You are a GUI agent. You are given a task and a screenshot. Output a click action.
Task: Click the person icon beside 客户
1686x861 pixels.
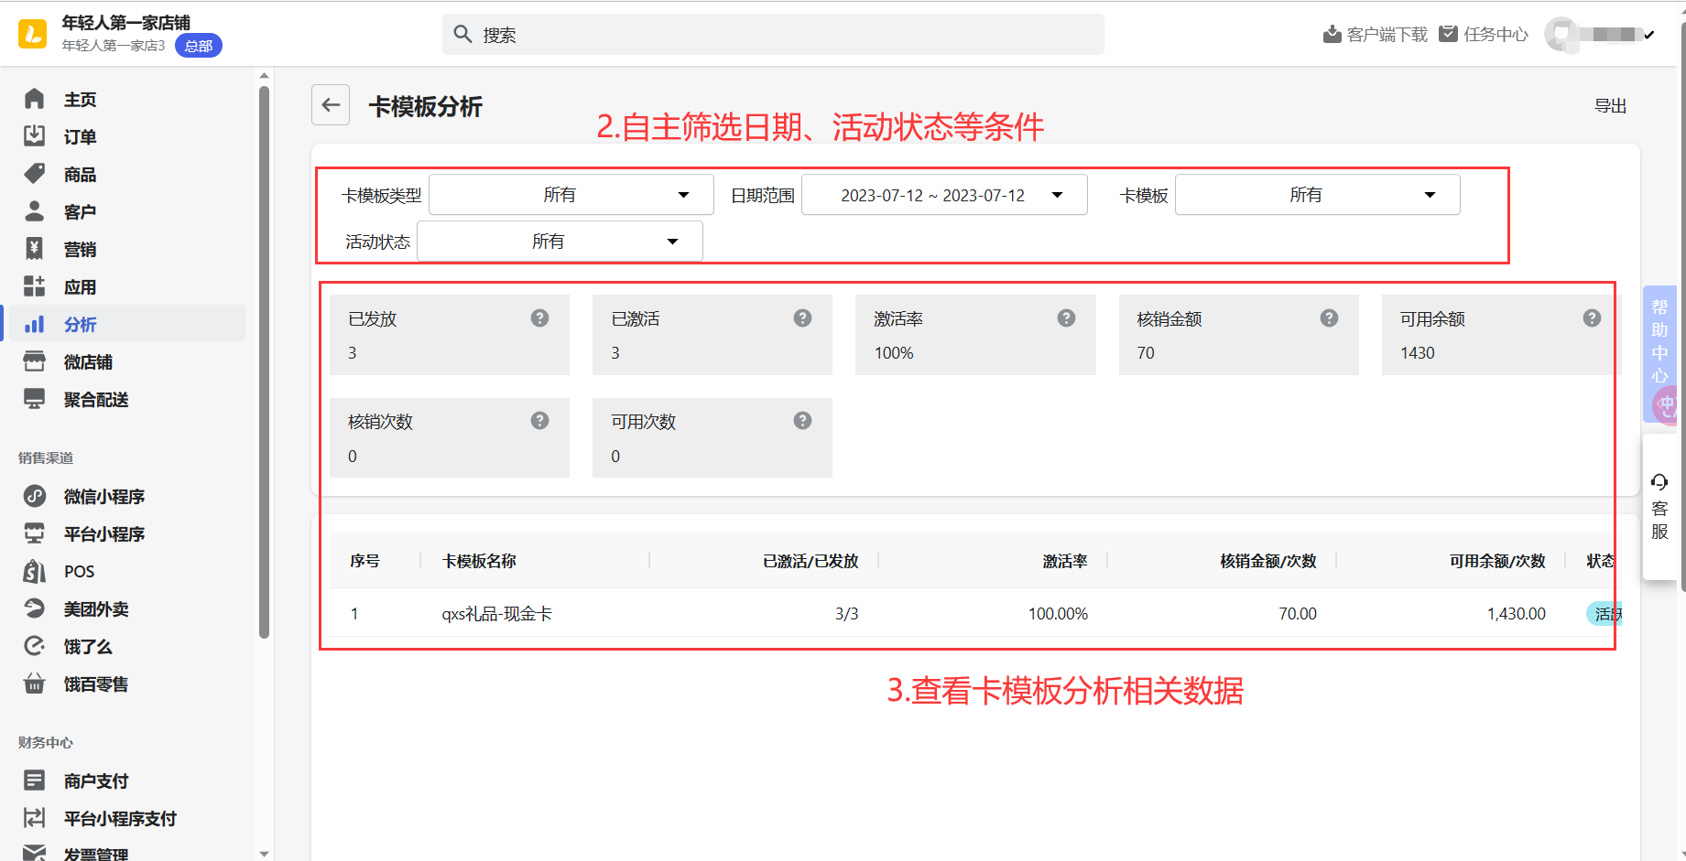(x=35, y=211)
